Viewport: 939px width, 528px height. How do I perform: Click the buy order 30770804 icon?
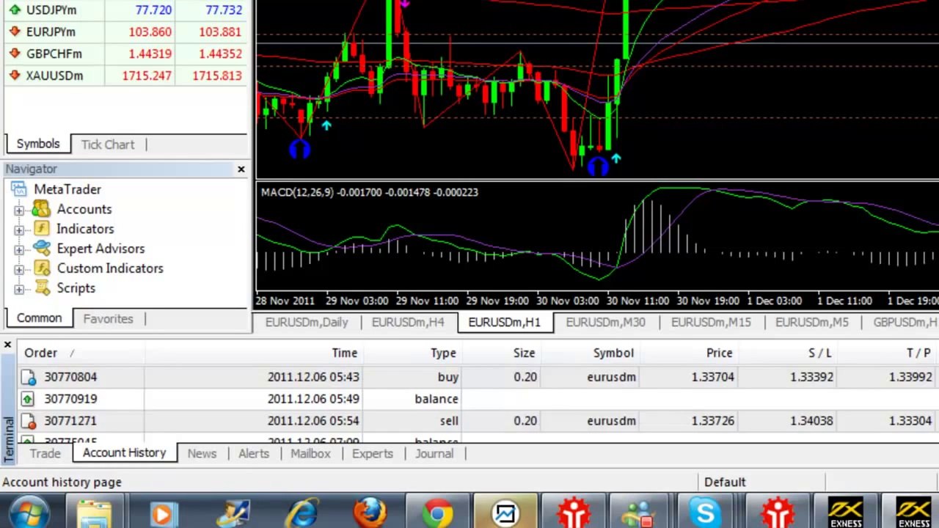28,377
